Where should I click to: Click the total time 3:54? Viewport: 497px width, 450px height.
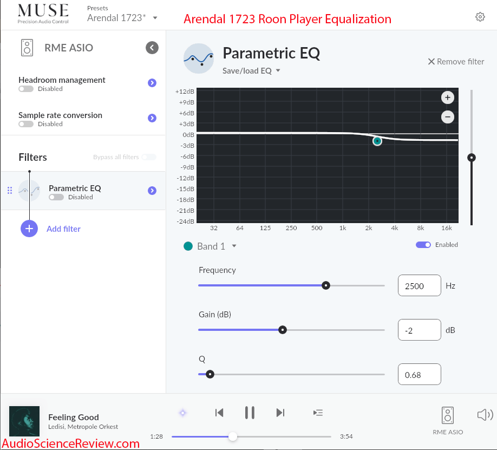pos(346,436)
